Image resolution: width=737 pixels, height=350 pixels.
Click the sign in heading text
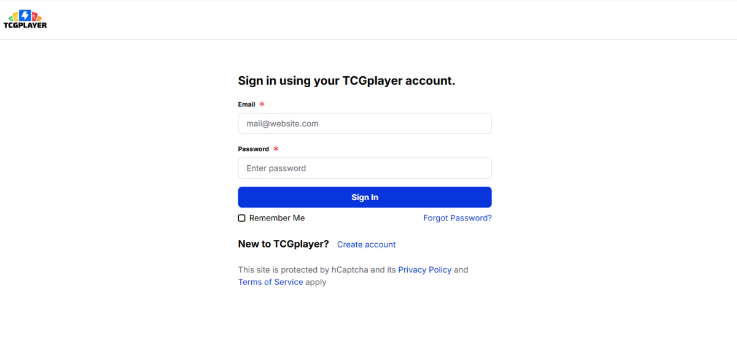pyautogui.click(x=346, y=80)
